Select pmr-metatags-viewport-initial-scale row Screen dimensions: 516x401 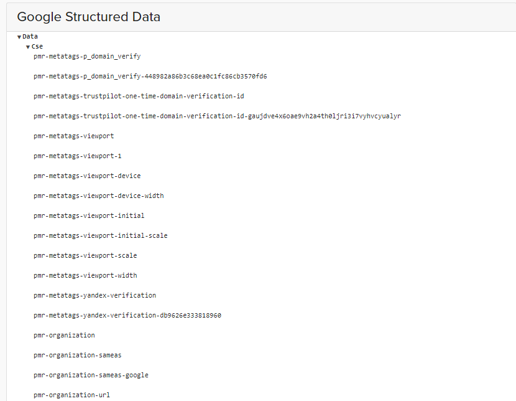pyautogui.click(x=100, y=235)
